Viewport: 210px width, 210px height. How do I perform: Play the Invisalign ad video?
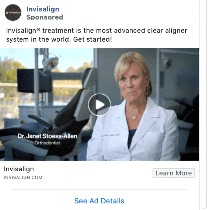tap(99, 105)
